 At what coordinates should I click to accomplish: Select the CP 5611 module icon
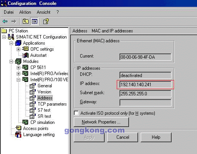(25, 67)
